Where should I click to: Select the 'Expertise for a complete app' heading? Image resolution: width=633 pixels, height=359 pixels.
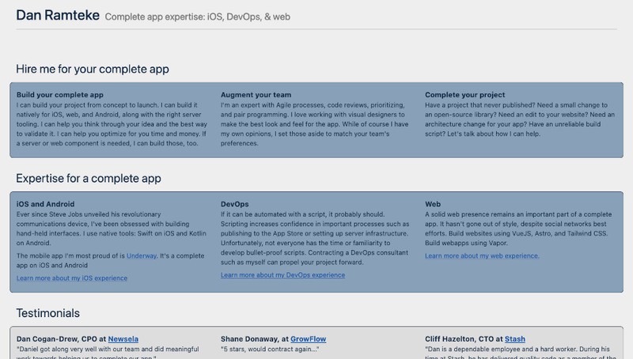[x=89, y=179]
